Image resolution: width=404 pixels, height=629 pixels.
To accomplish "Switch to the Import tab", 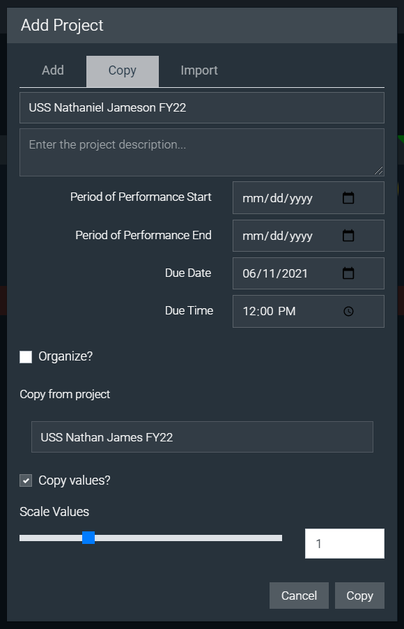I will (x=199, y=70).
